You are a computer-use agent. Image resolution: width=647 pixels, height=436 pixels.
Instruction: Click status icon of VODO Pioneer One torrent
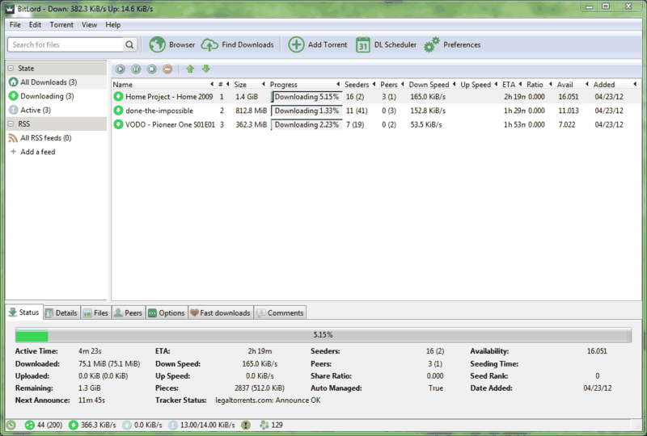[x=118, y=124]
